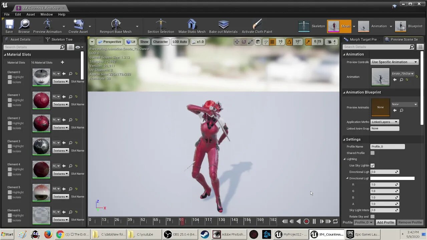Switch to Skeleton editor mode

(x=312, y=26)
